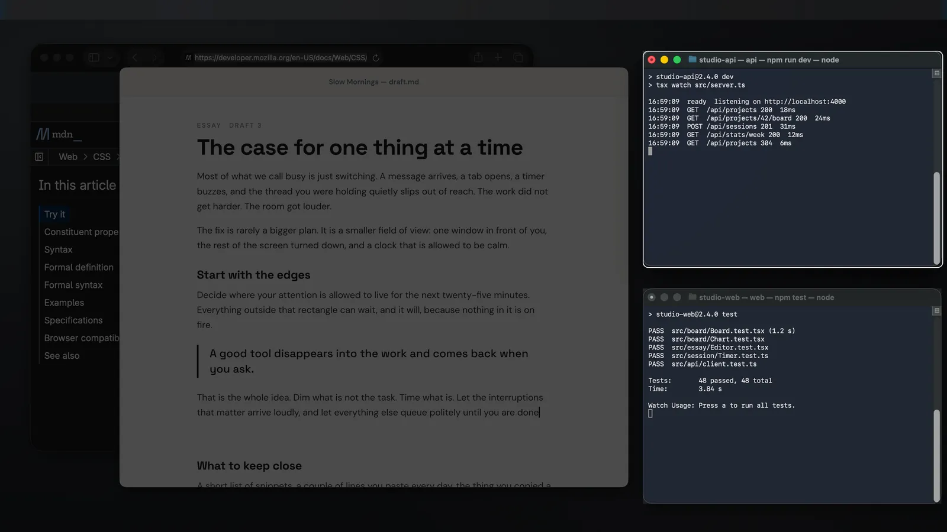Navigate to Specifications in MDN outline
The image size is (947, 532).
73,321
